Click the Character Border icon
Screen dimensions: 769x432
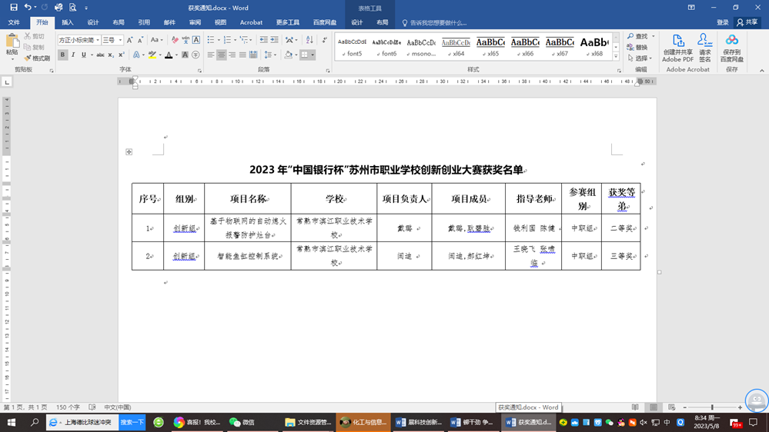196,40
